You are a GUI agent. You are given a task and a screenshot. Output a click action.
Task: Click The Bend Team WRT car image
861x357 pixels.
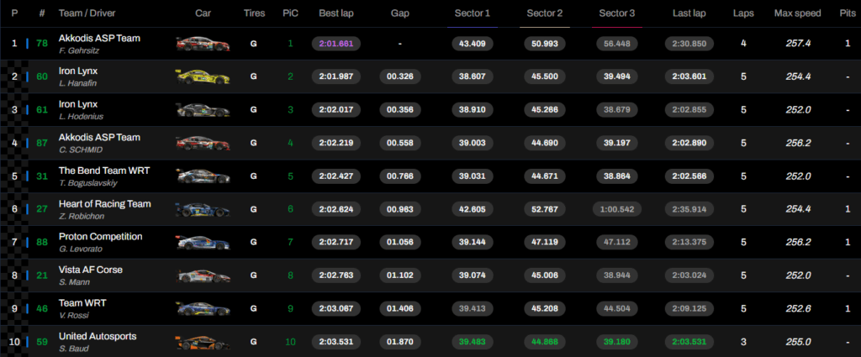click(x=203, y=176)
